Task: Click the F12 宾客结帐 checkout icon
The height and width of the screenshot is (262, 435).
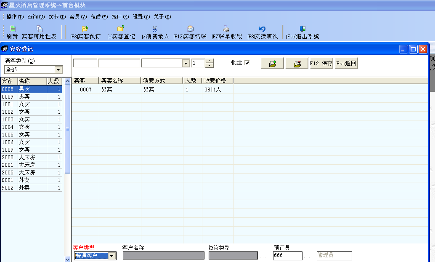Action: click(190, 32)
